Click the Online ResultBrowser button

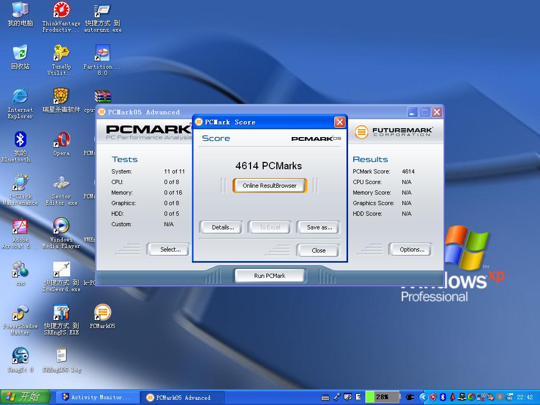(x=269, y=186)
